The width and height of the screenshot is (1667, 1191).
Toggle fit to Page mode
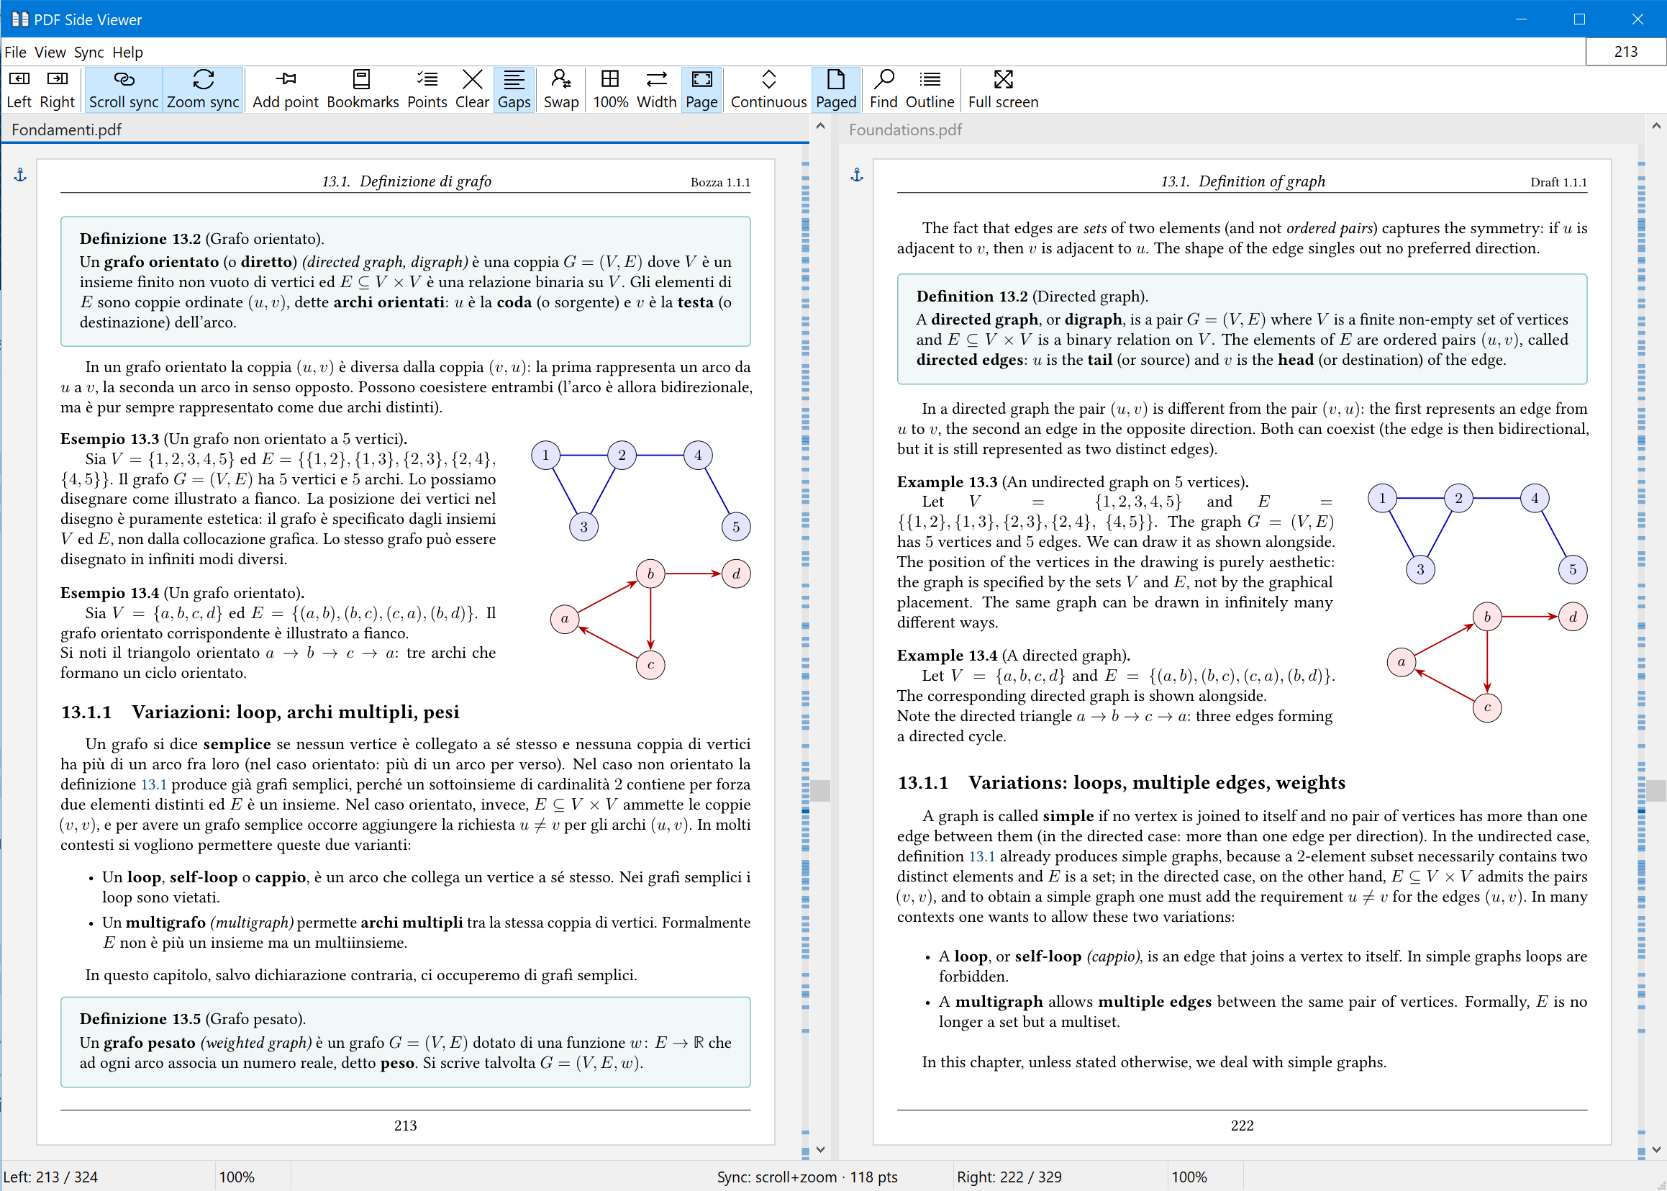[701, 89]
